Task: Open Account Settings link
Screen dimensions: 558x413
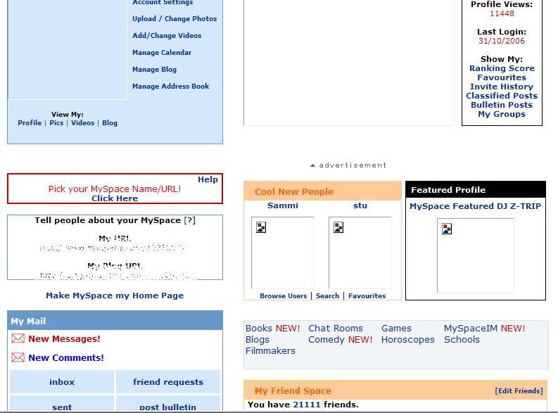Action: pos(163,3)
